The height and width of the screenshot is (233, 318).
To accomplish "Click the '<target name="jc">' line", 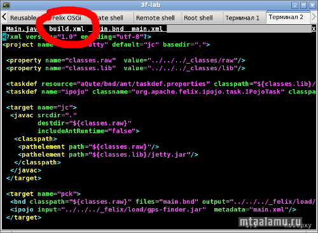I will tap(41, 108).
